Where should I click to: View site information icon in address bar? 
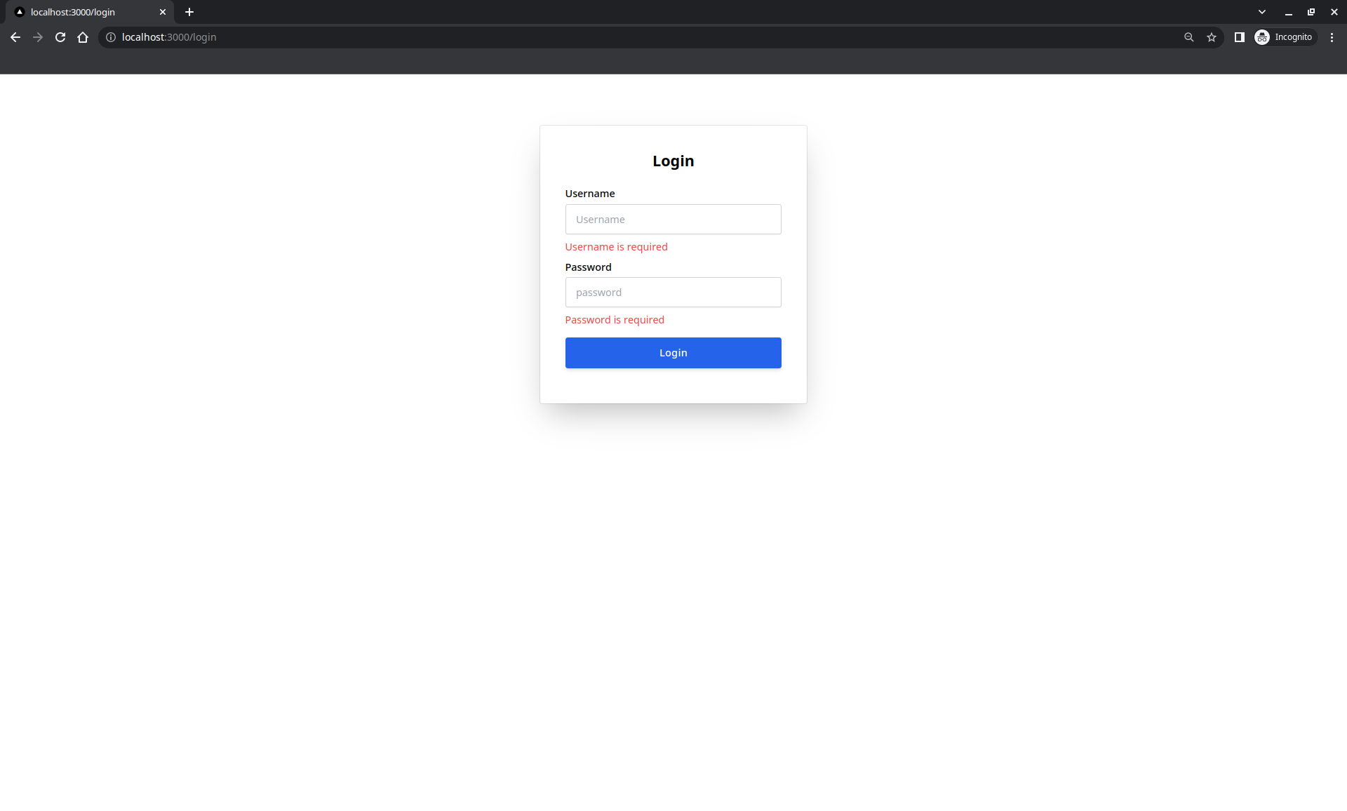coord(111,37)
